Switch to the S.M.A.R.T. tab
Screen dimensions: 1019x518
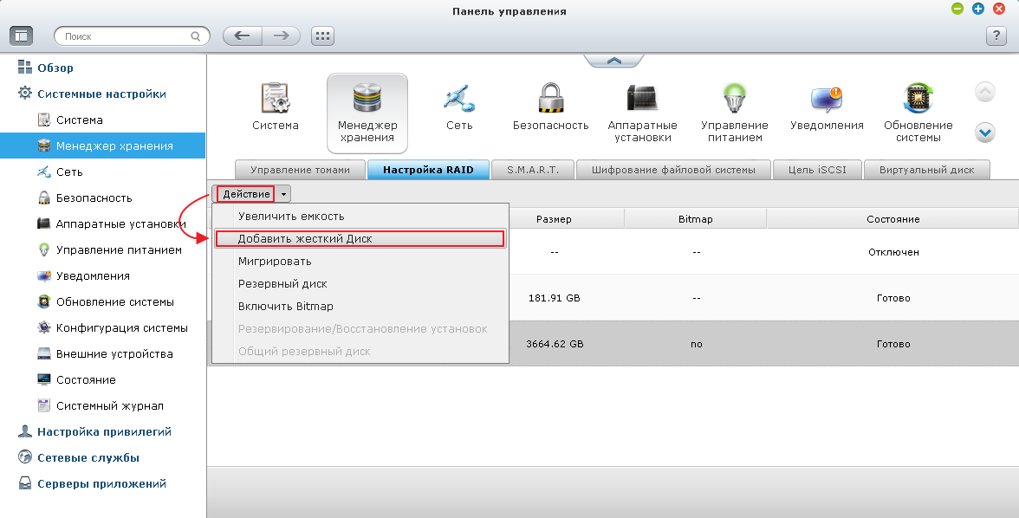click(x=533, y=170)
